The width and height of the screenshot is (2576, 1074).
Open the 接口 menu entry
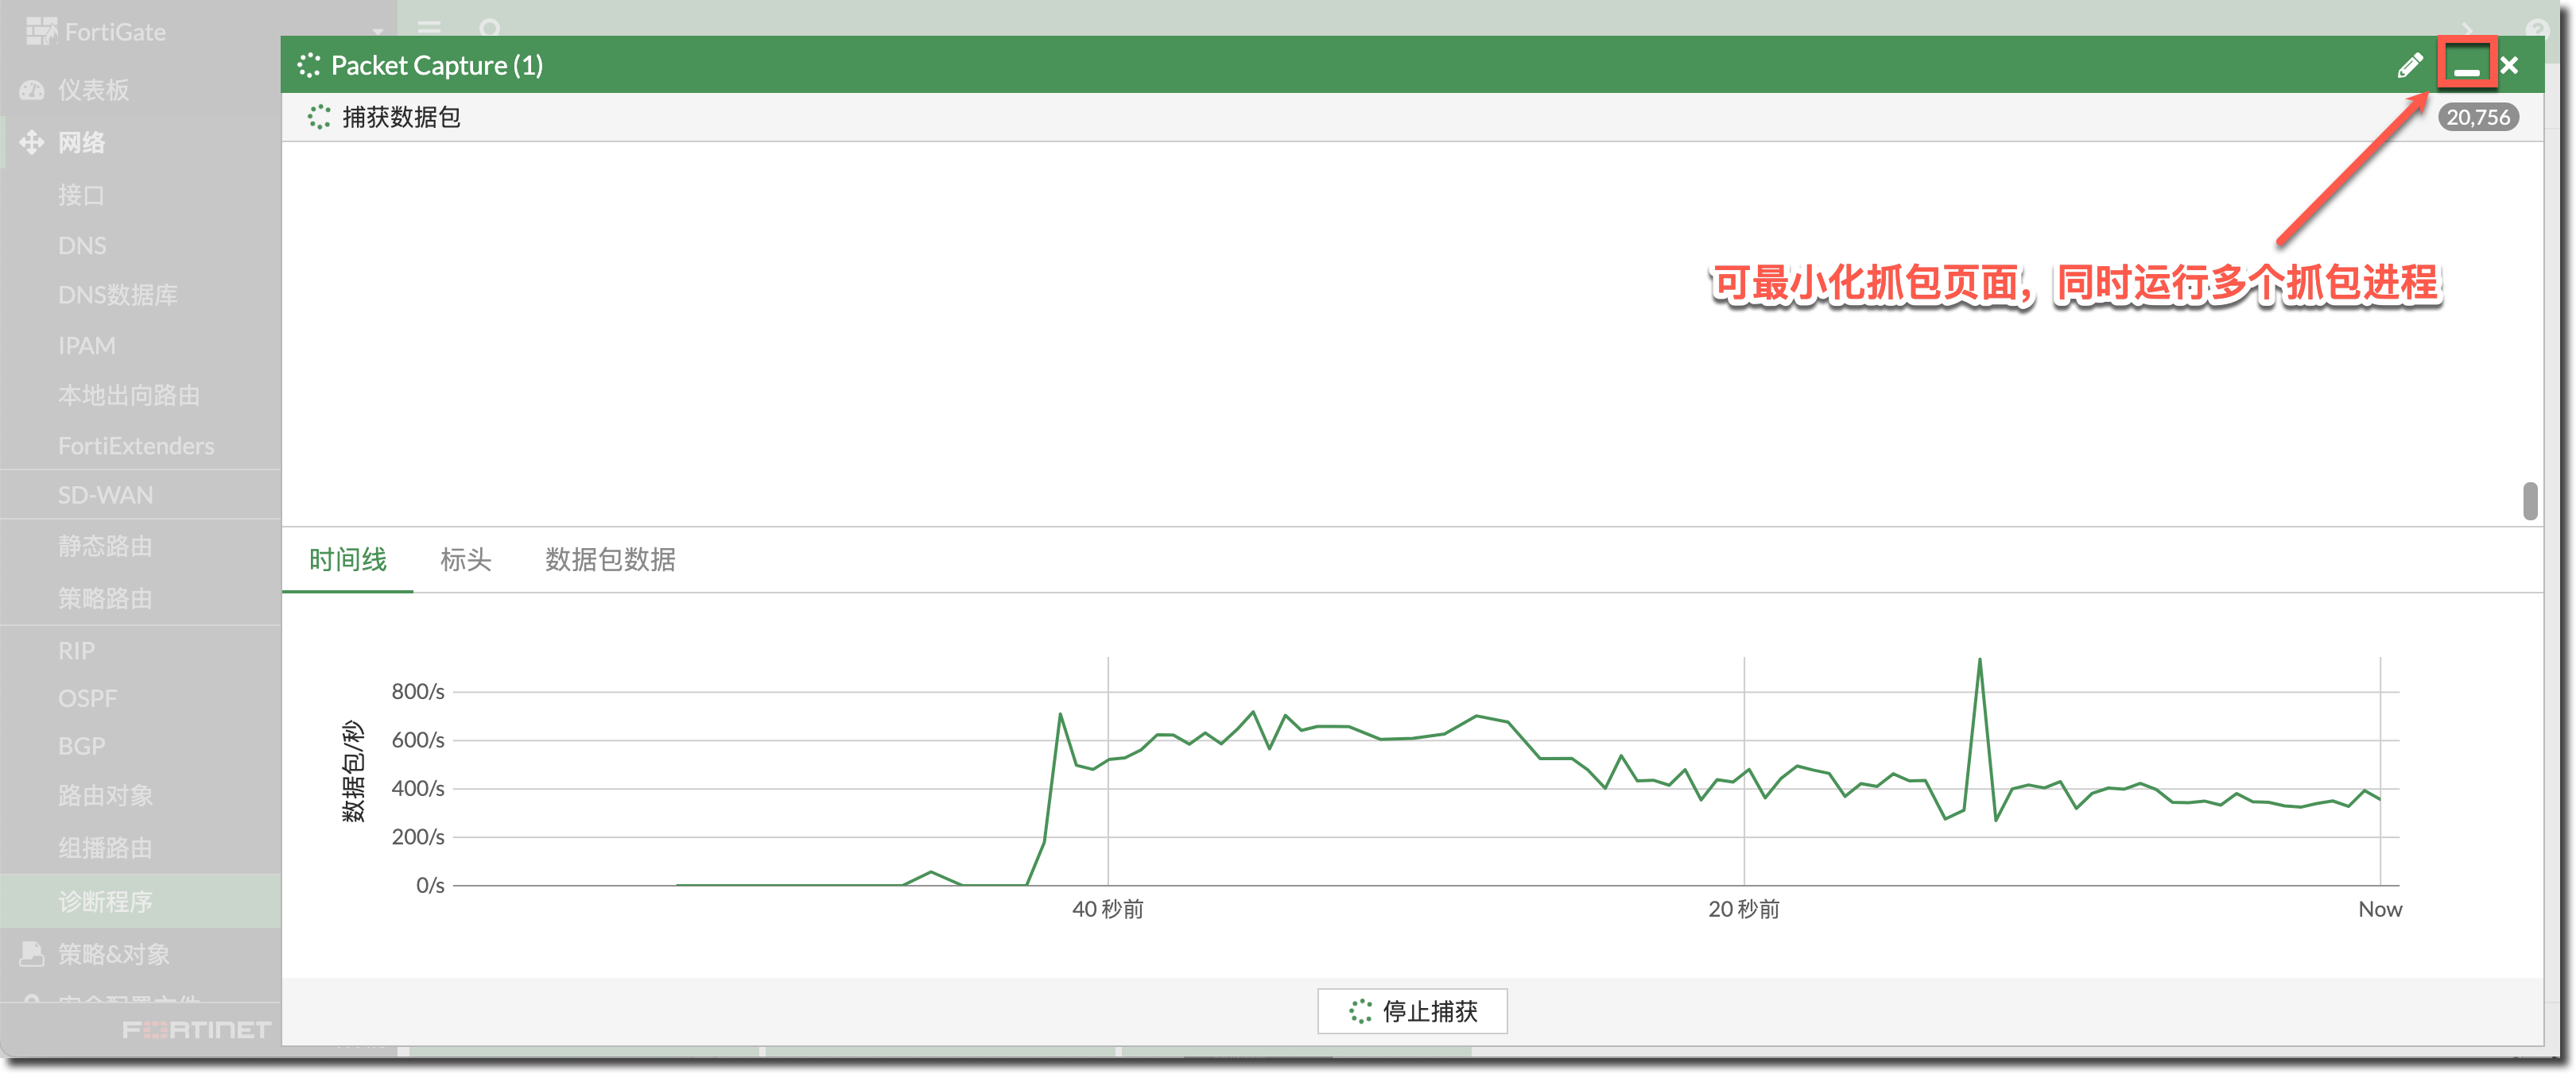pos(81,195)
